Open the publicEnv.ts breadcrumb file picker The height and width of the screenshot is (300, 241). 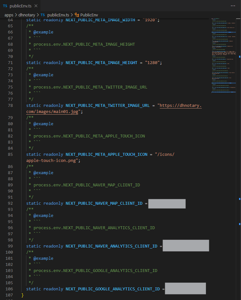tap(58, 15)
